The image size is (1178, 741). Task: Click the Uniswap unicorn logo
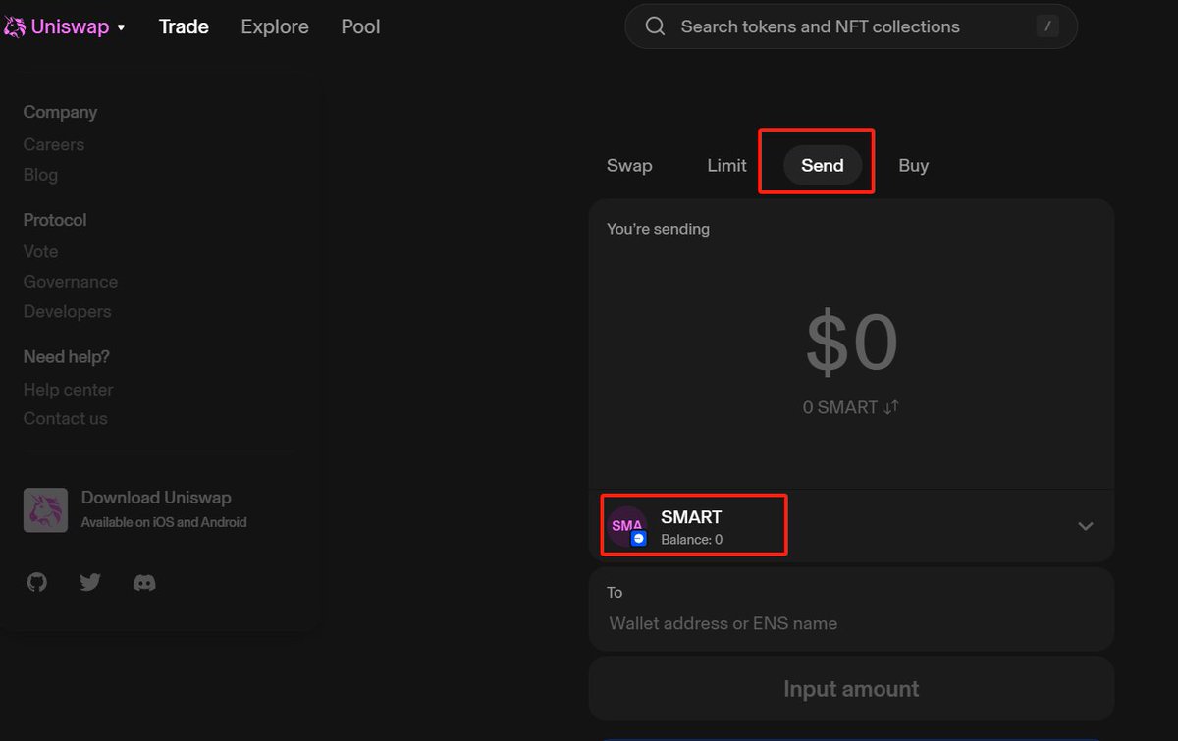(x=14, y=27)
